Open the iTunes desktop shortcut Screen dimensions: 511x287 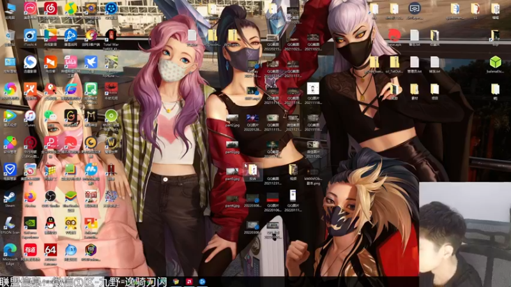(x=30, y=115)
